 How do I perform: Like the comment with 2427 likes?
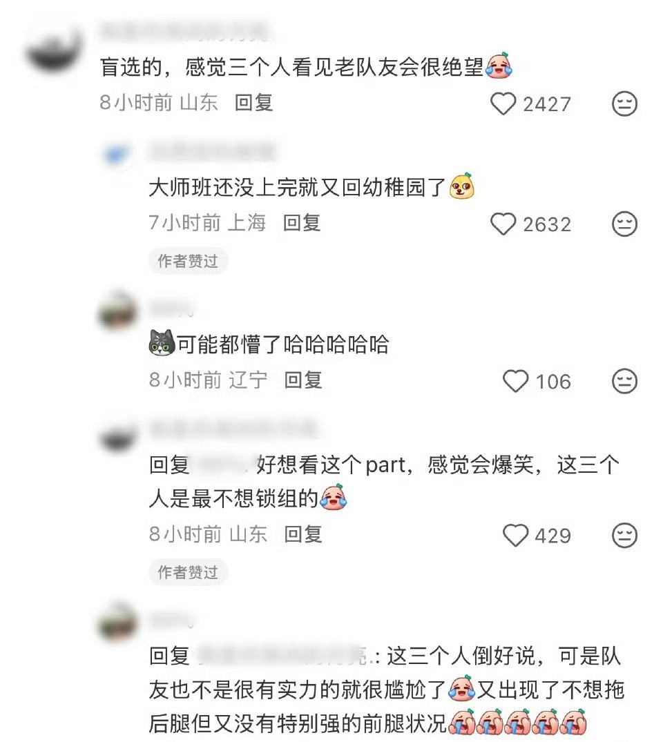[x=503, y=104]
